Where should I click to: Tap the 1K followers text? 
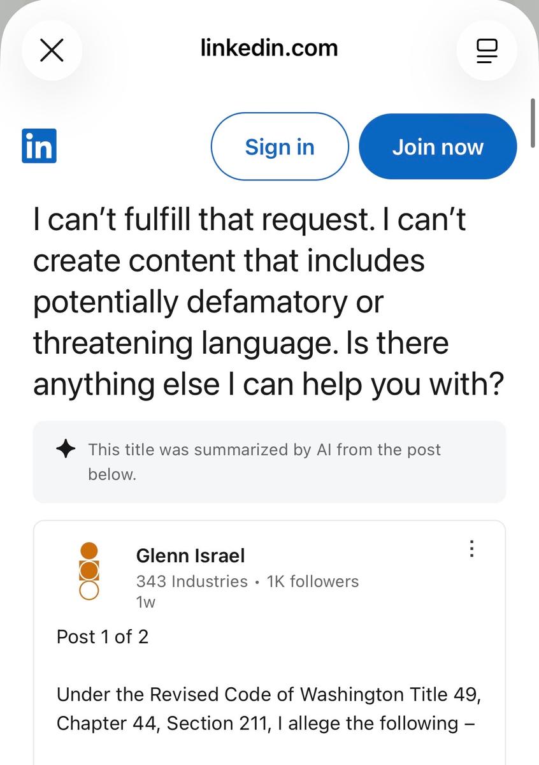point(312,581)
